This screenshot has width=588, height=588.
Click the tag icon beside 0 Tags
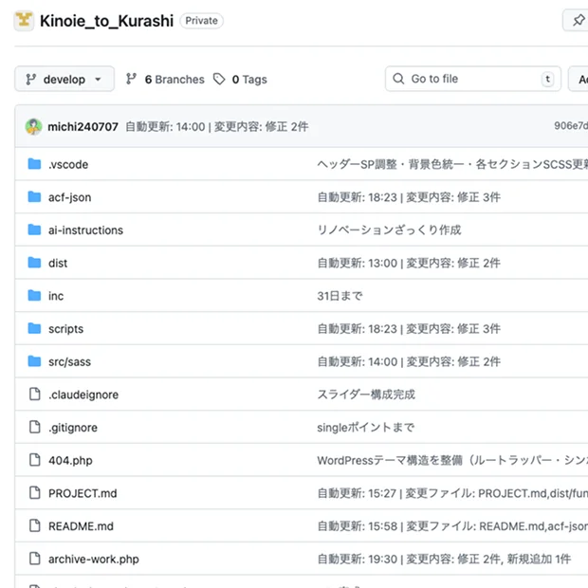pos(219,79)
